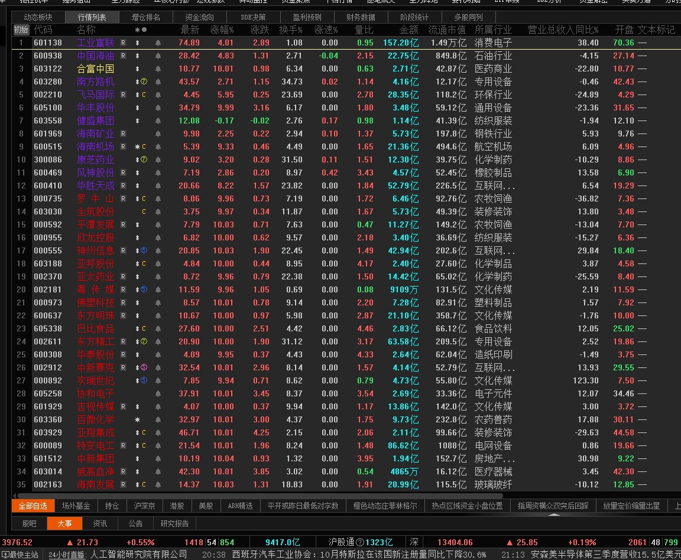Click the help question mark beside 沪股通
Viewport: 681px width, 560px height.
tap(360, 542)
